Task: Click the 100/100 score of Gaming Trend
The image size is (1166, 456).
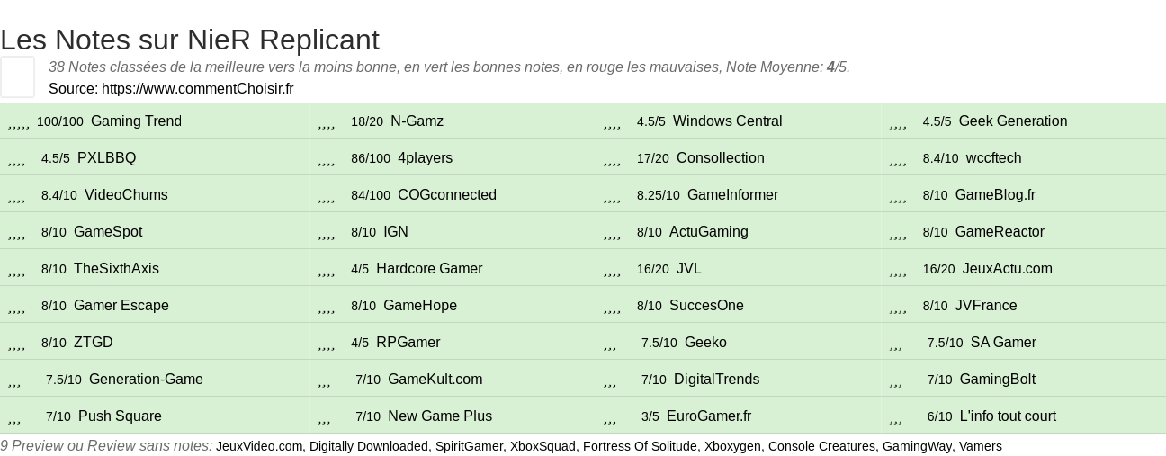Action: [x=60, y=121]
